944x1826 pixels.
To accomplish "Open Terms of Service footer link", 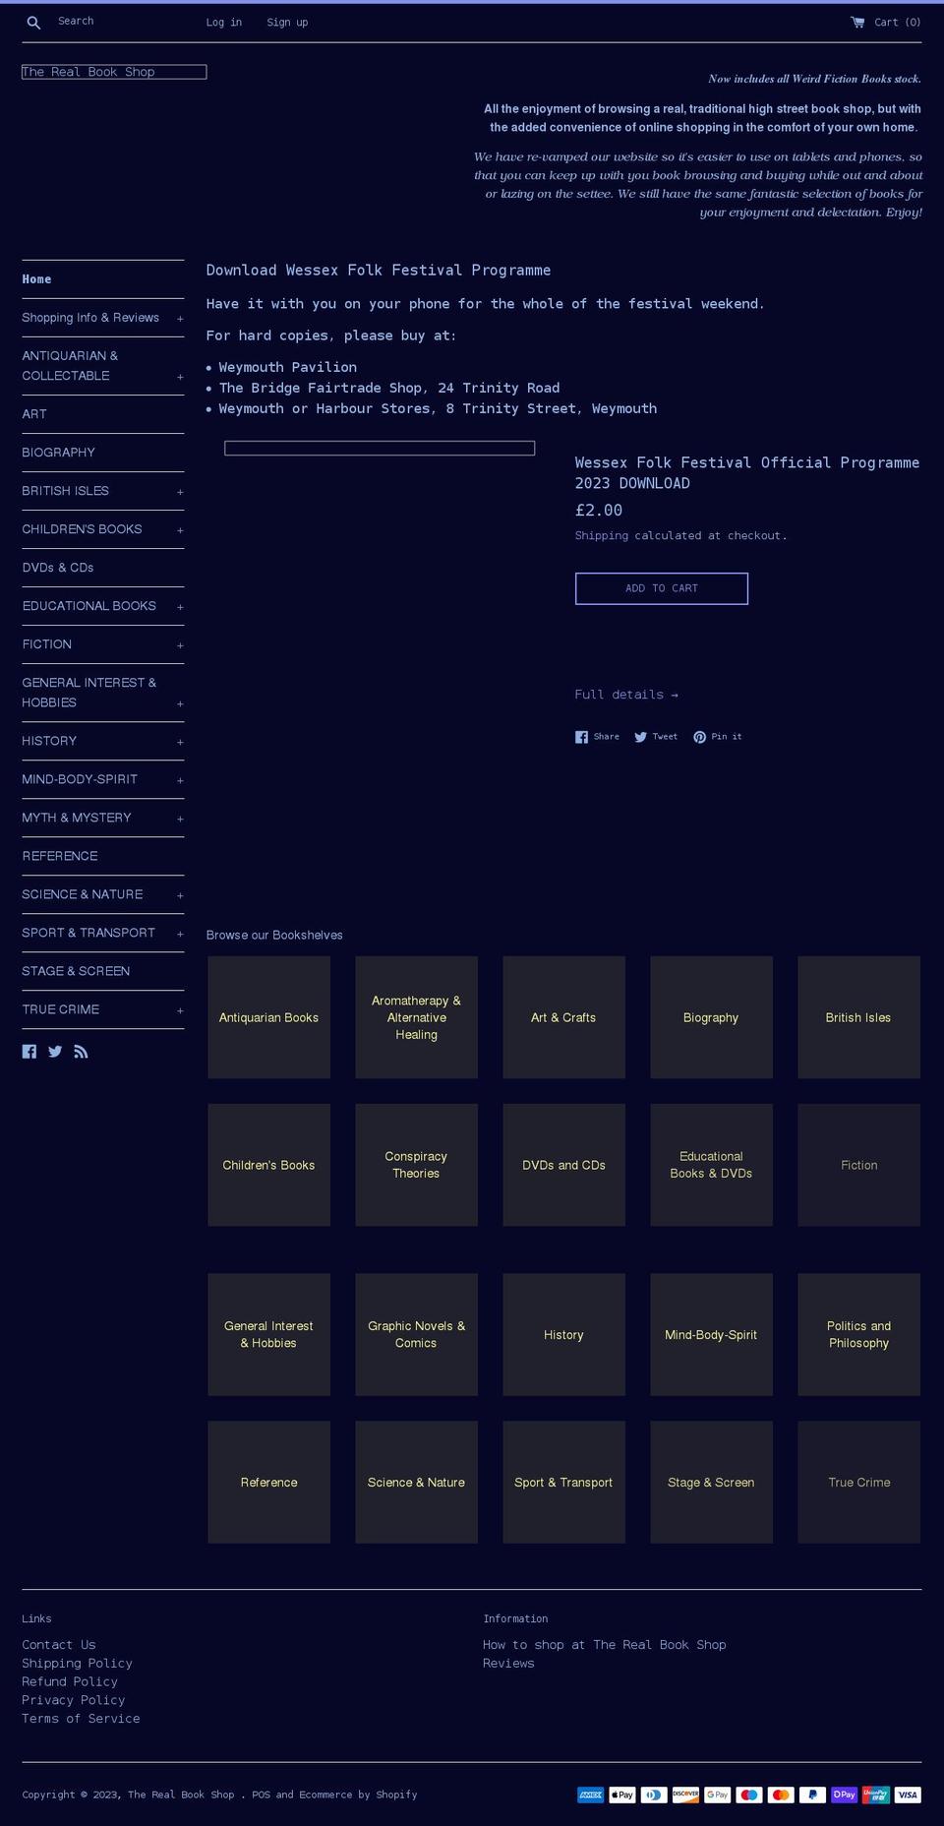I will click(x=81, y=1719).
